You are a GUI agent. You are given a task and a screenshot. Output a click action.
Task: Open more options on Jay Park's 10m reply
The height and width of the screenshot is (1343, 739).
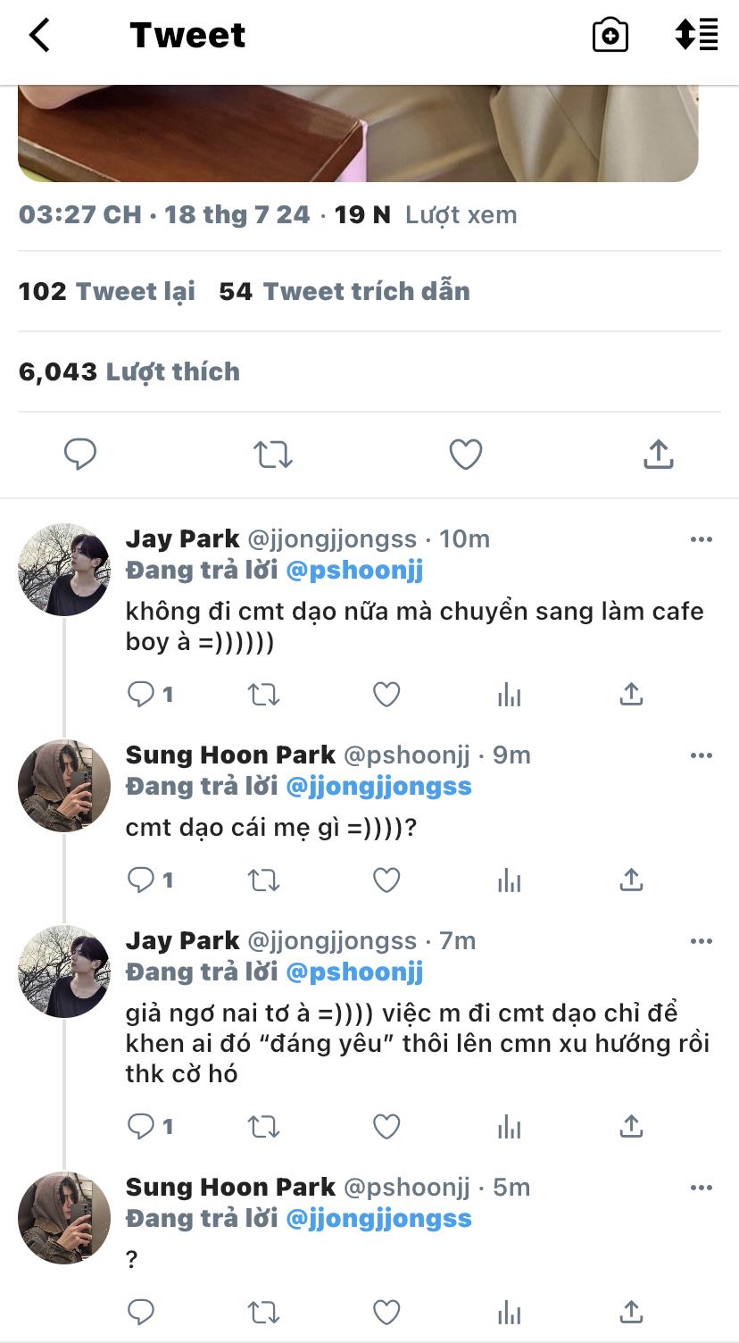(x=702, y=539)
